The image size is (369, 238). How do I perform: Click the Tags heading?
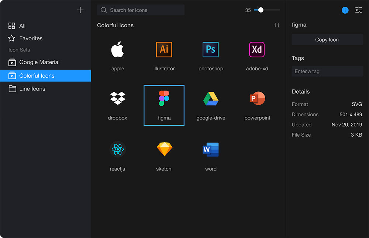(x=298, y=58)
